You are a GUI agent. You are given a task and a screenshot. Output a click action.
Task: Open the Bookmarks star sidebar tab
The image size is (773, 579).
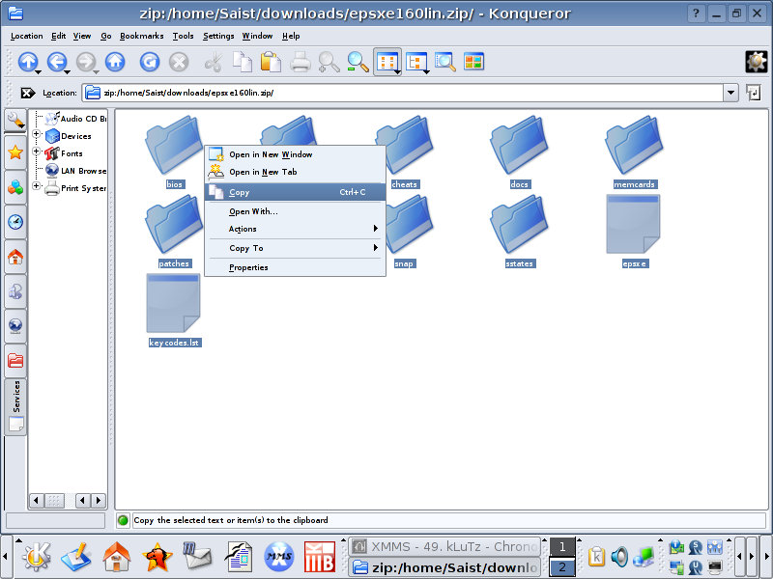[x=15, y=152]
